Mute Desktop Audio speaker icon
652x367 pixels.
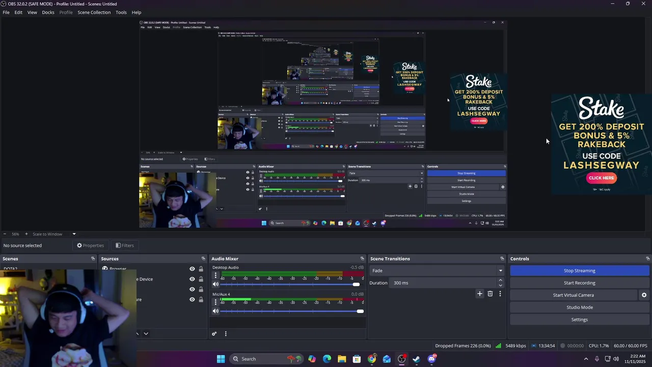[215, 284]
